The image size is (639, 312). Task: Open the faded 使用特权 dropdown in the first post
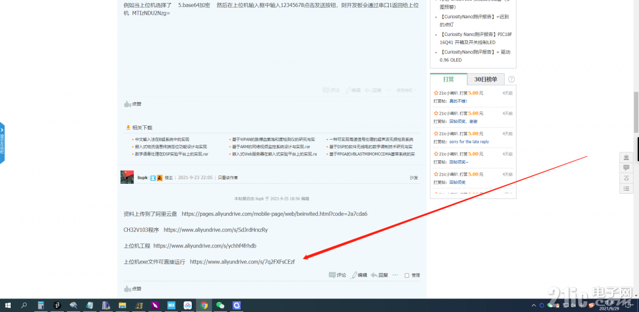tap(406, 90)
